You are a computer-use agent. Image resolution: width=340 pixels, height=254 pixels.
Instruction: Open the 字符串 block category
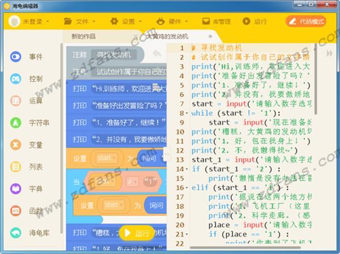click(x=29, y=123)
